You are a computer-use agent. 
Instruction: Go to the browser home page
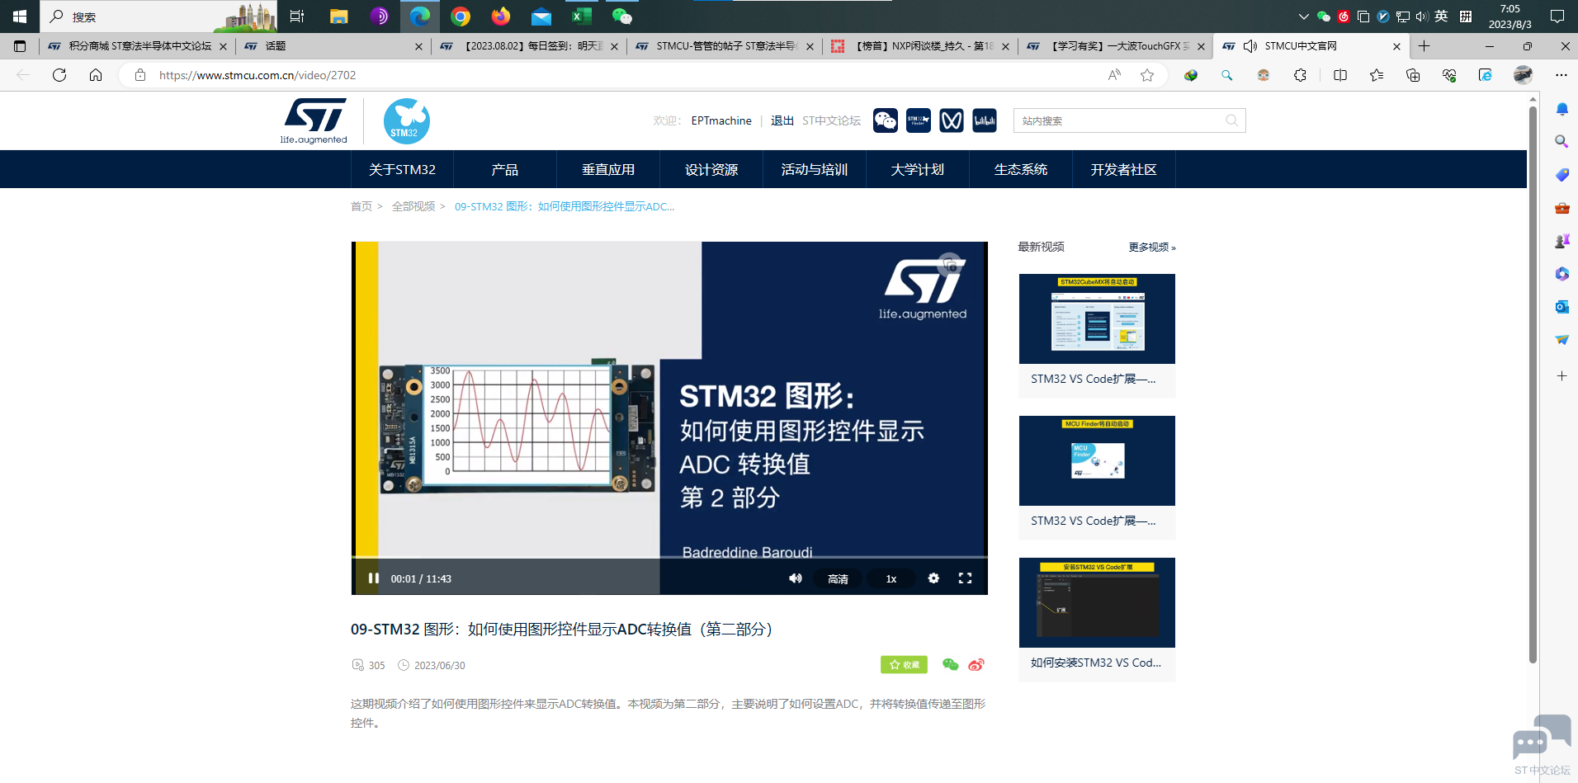pos(96,75)
